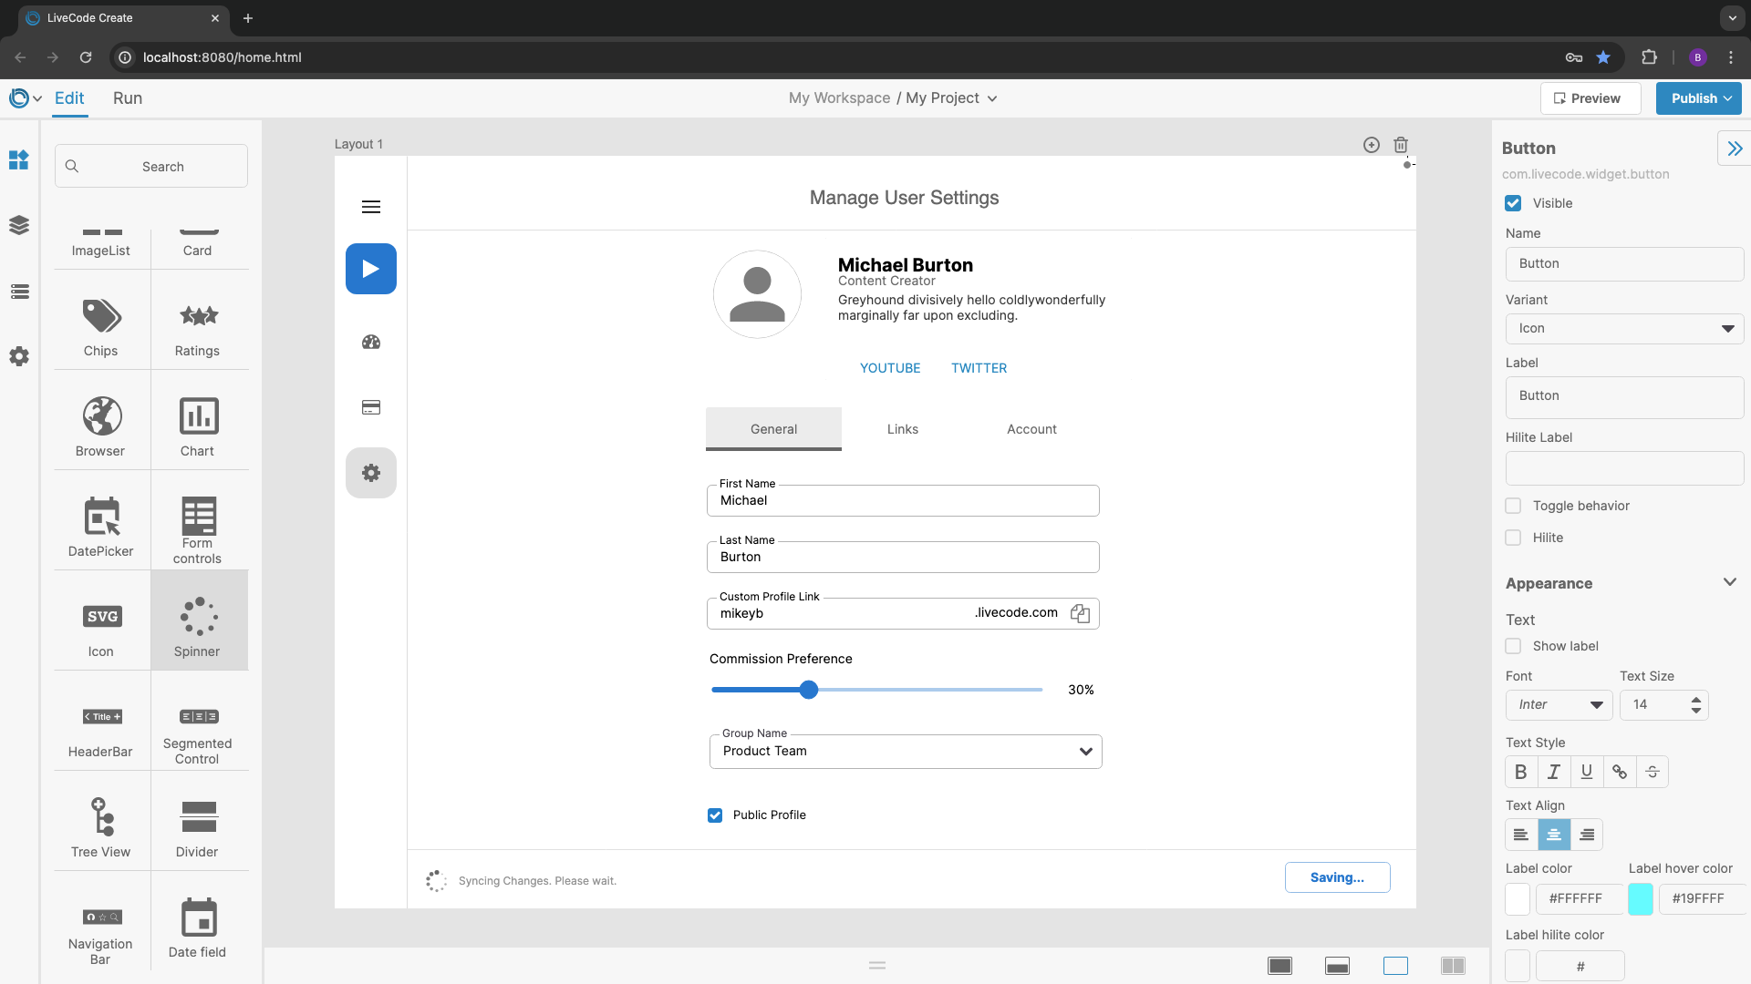
Task: Collapse the properties panel with double chevron
Action: point(1734,149)
